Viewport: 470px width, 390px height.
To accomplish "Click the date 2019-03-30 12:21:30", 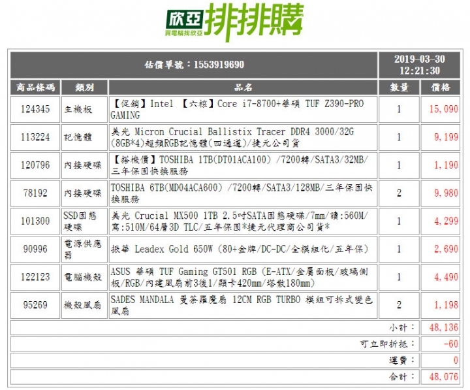I will [x=419, y=65].
